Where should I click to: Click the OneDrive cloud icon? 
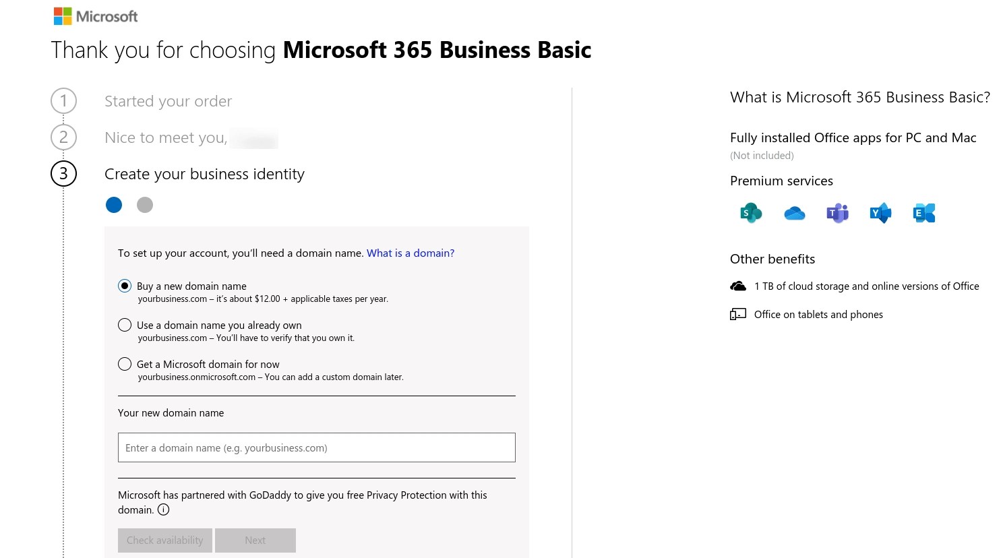[x=794, y=212]
